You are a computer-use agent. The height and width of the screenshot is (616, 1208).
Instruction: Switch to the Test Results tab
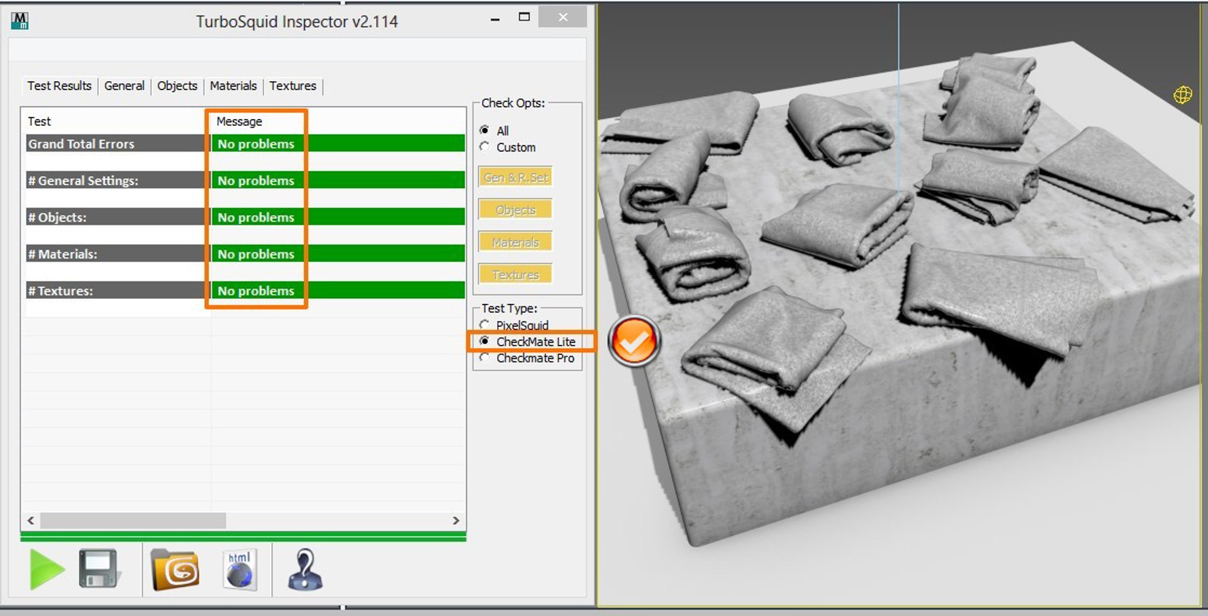[x=59, y=86]
